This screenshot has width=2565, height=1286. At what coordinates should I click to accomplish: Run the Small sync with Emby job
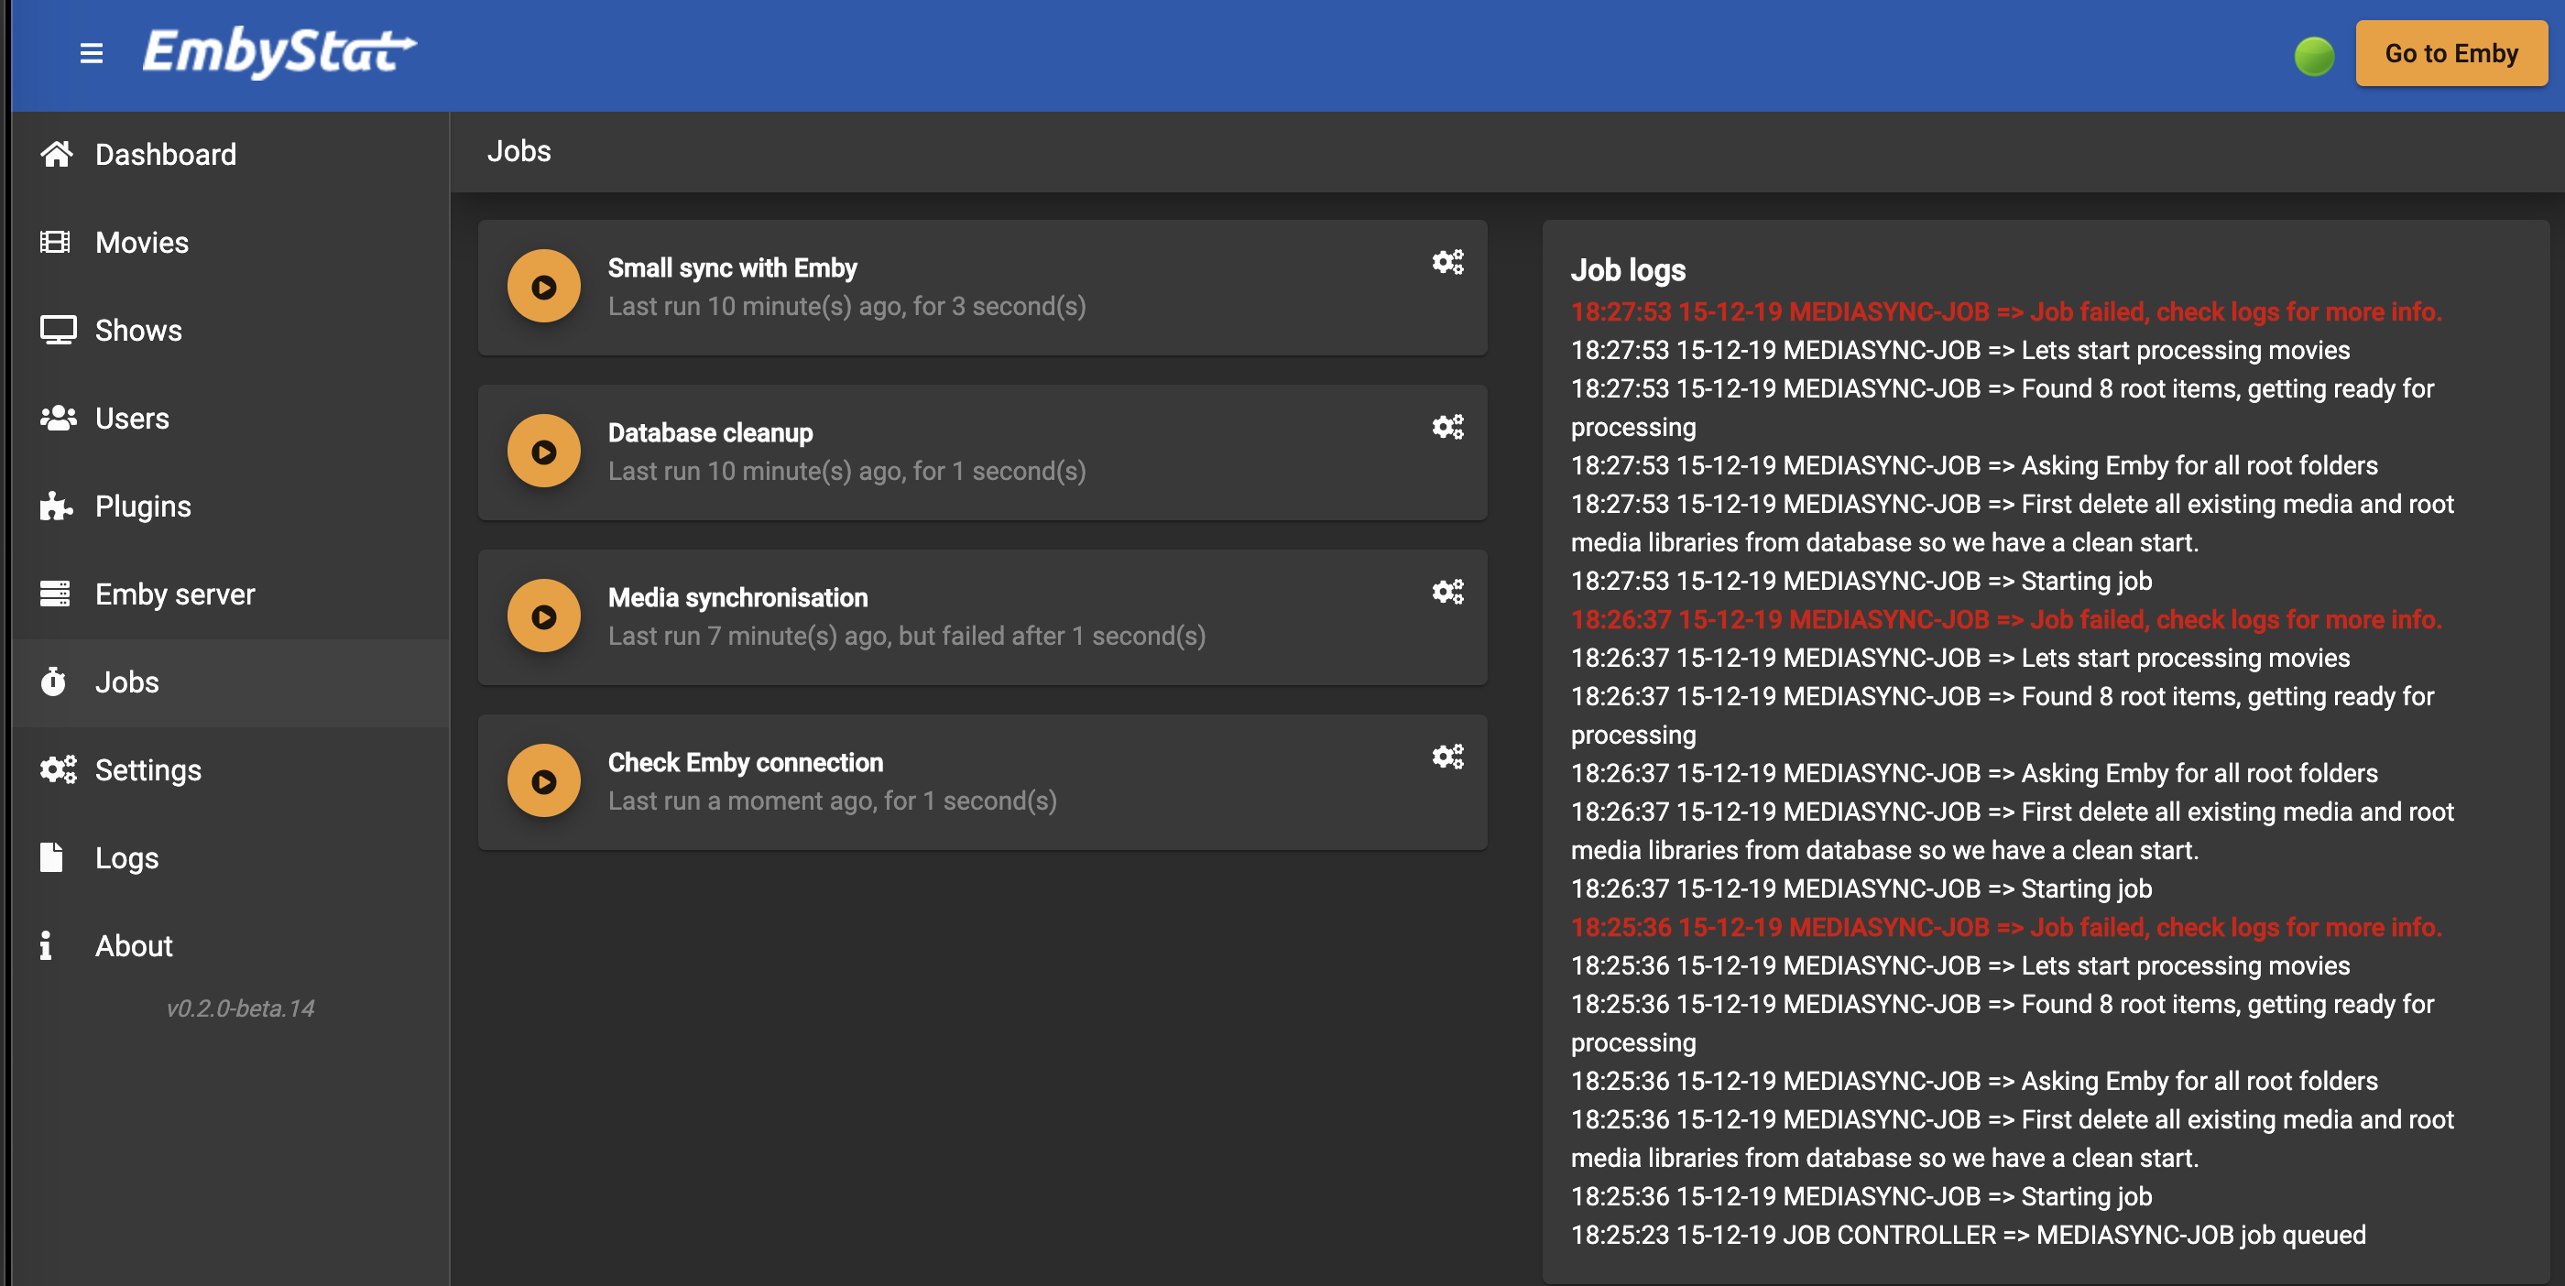click(x=543, y=286)
